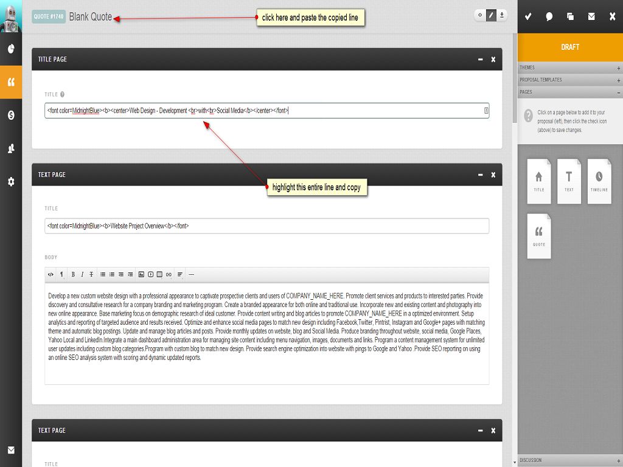Add a Quote page thumbnail
The height and width of the screenshot is (467, 623).
point(539,237)
